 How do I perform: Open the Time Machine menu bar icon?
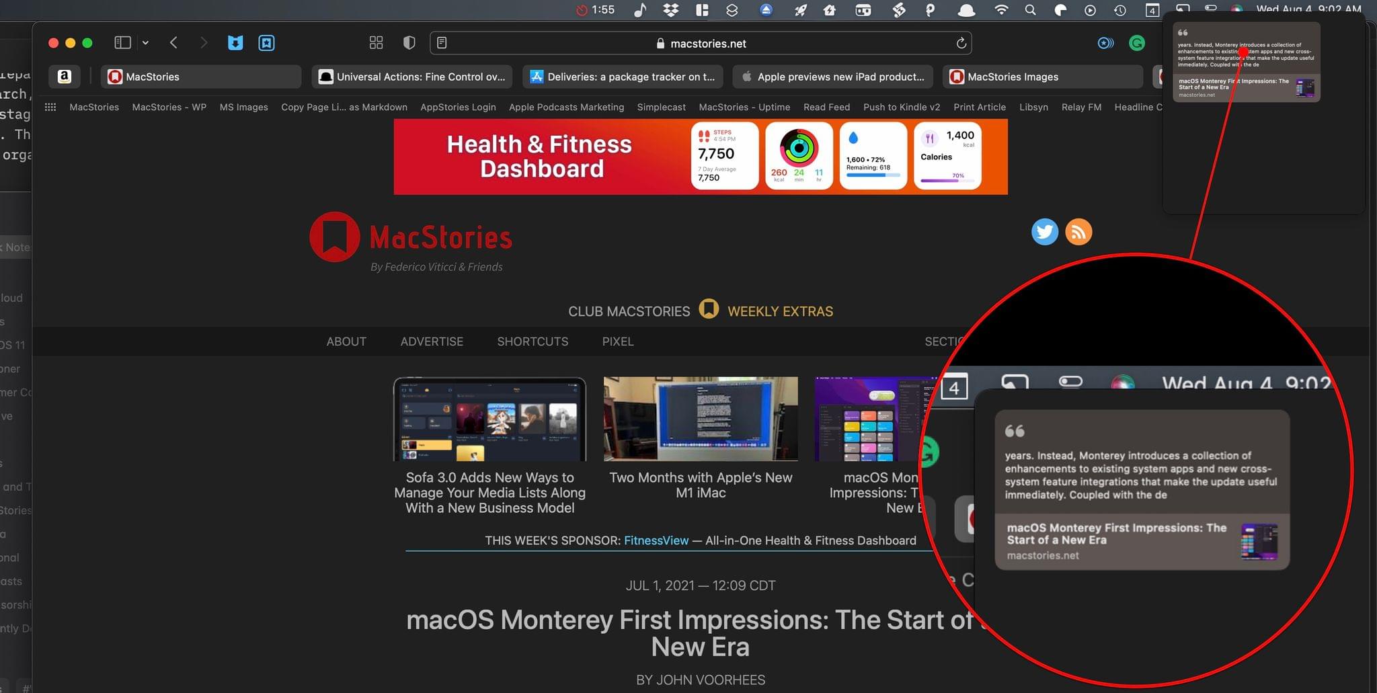tap(1120, 9)
